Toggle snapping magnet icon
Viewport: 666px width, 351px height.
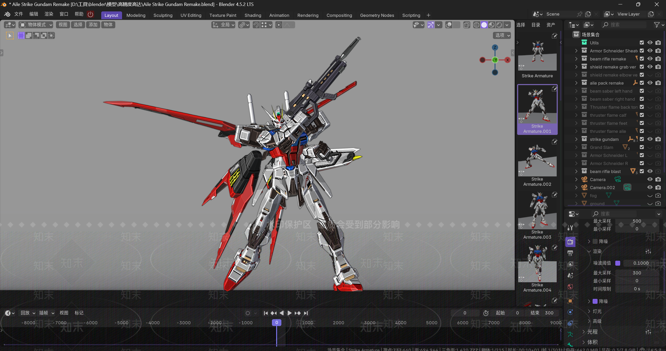pyautogui.click(x=257, y=25)
